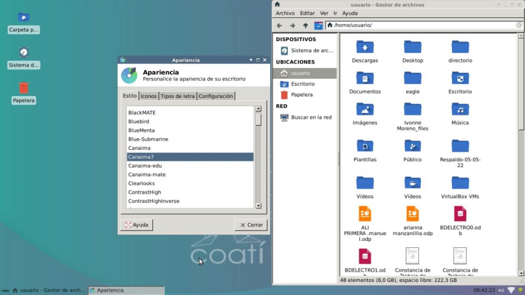Click the Ayuda button in Apariencia

click(136, 225)
